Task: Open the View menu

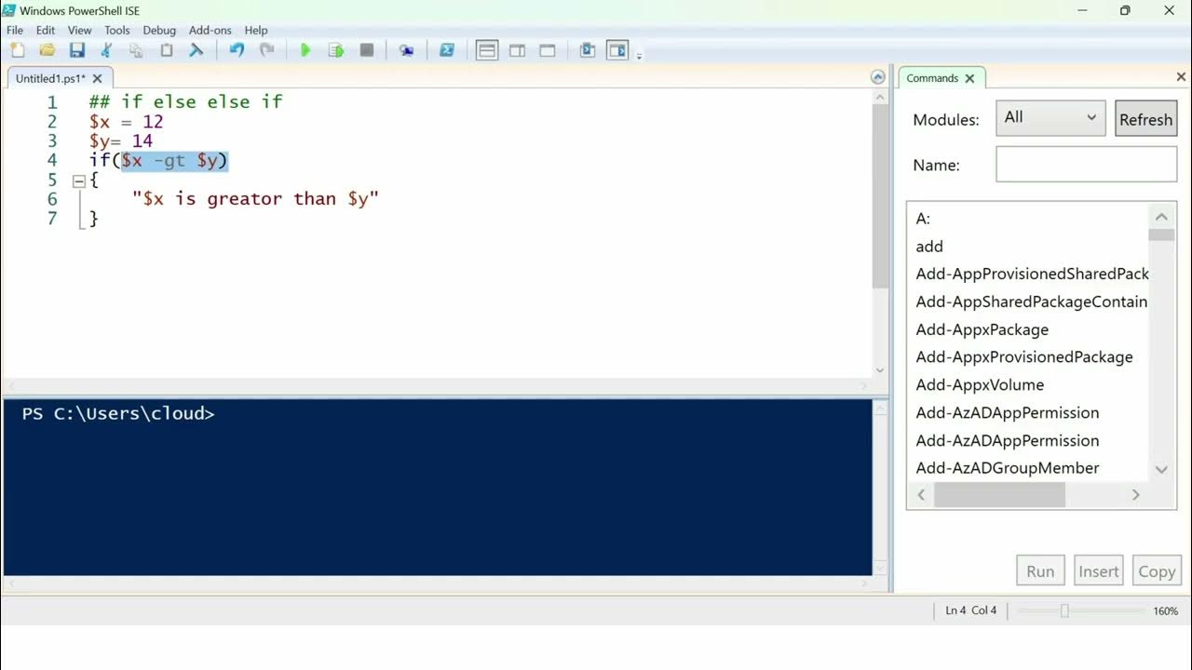Action: click(80, 30)
